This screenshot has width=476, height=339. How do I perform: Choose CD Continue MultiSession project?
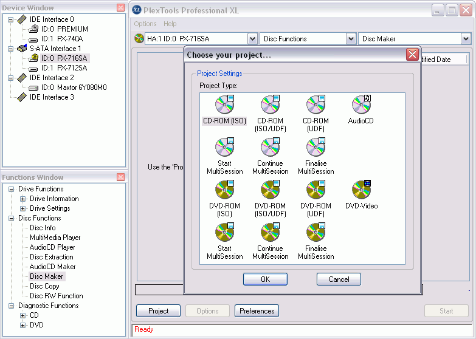(x=270, y=146)
